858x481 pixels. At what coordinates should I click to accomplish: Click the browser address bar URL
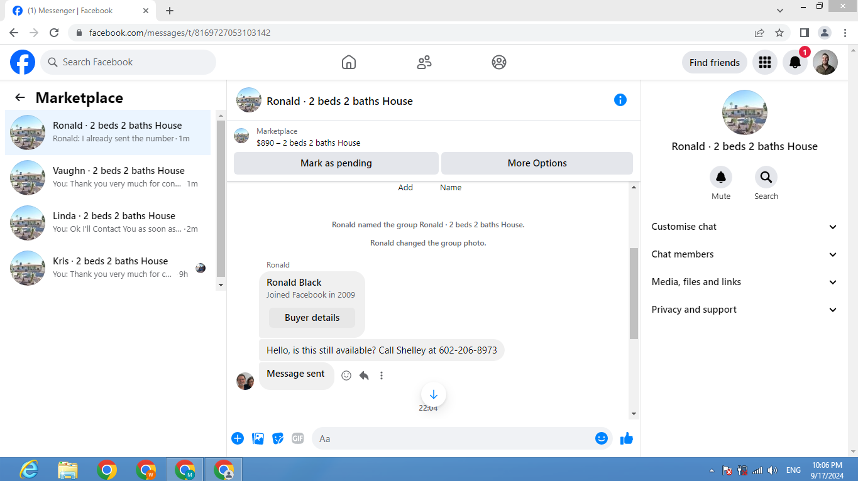pos(180,33)
